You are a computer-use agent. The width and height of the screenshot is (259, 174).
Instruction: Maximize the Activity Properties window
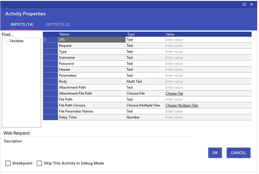[244, 4]
